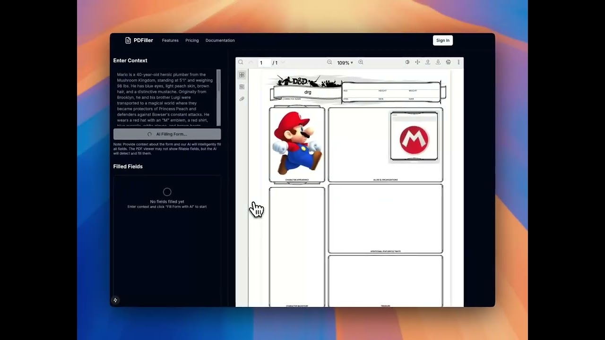This screenshot has height=340, width=605.
Task: Click the Additional Features & Traits box
Action: (385, 219)
